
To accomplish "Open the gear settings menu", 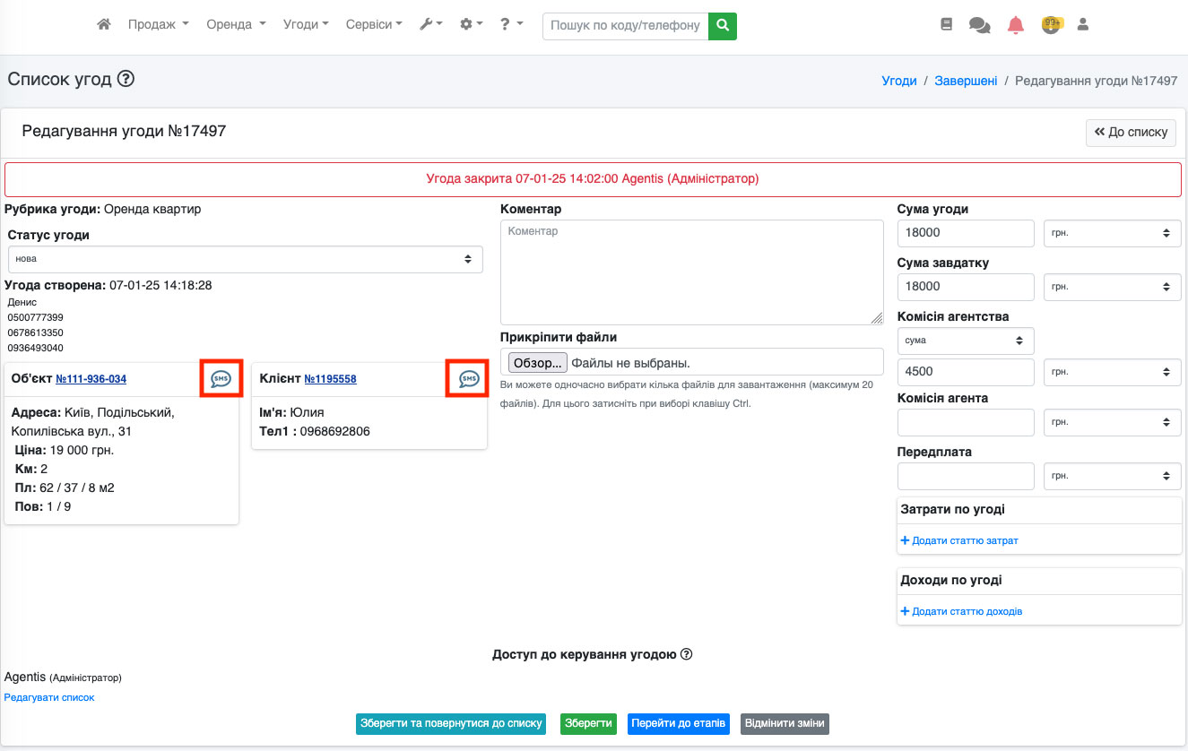I will pyautogui.click(x=471, y=25).
